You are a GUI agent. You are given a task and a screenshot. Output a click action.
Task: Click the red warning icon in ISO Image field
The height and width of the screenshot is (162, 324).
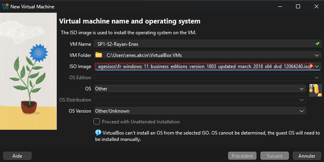(x=311, y=66)
